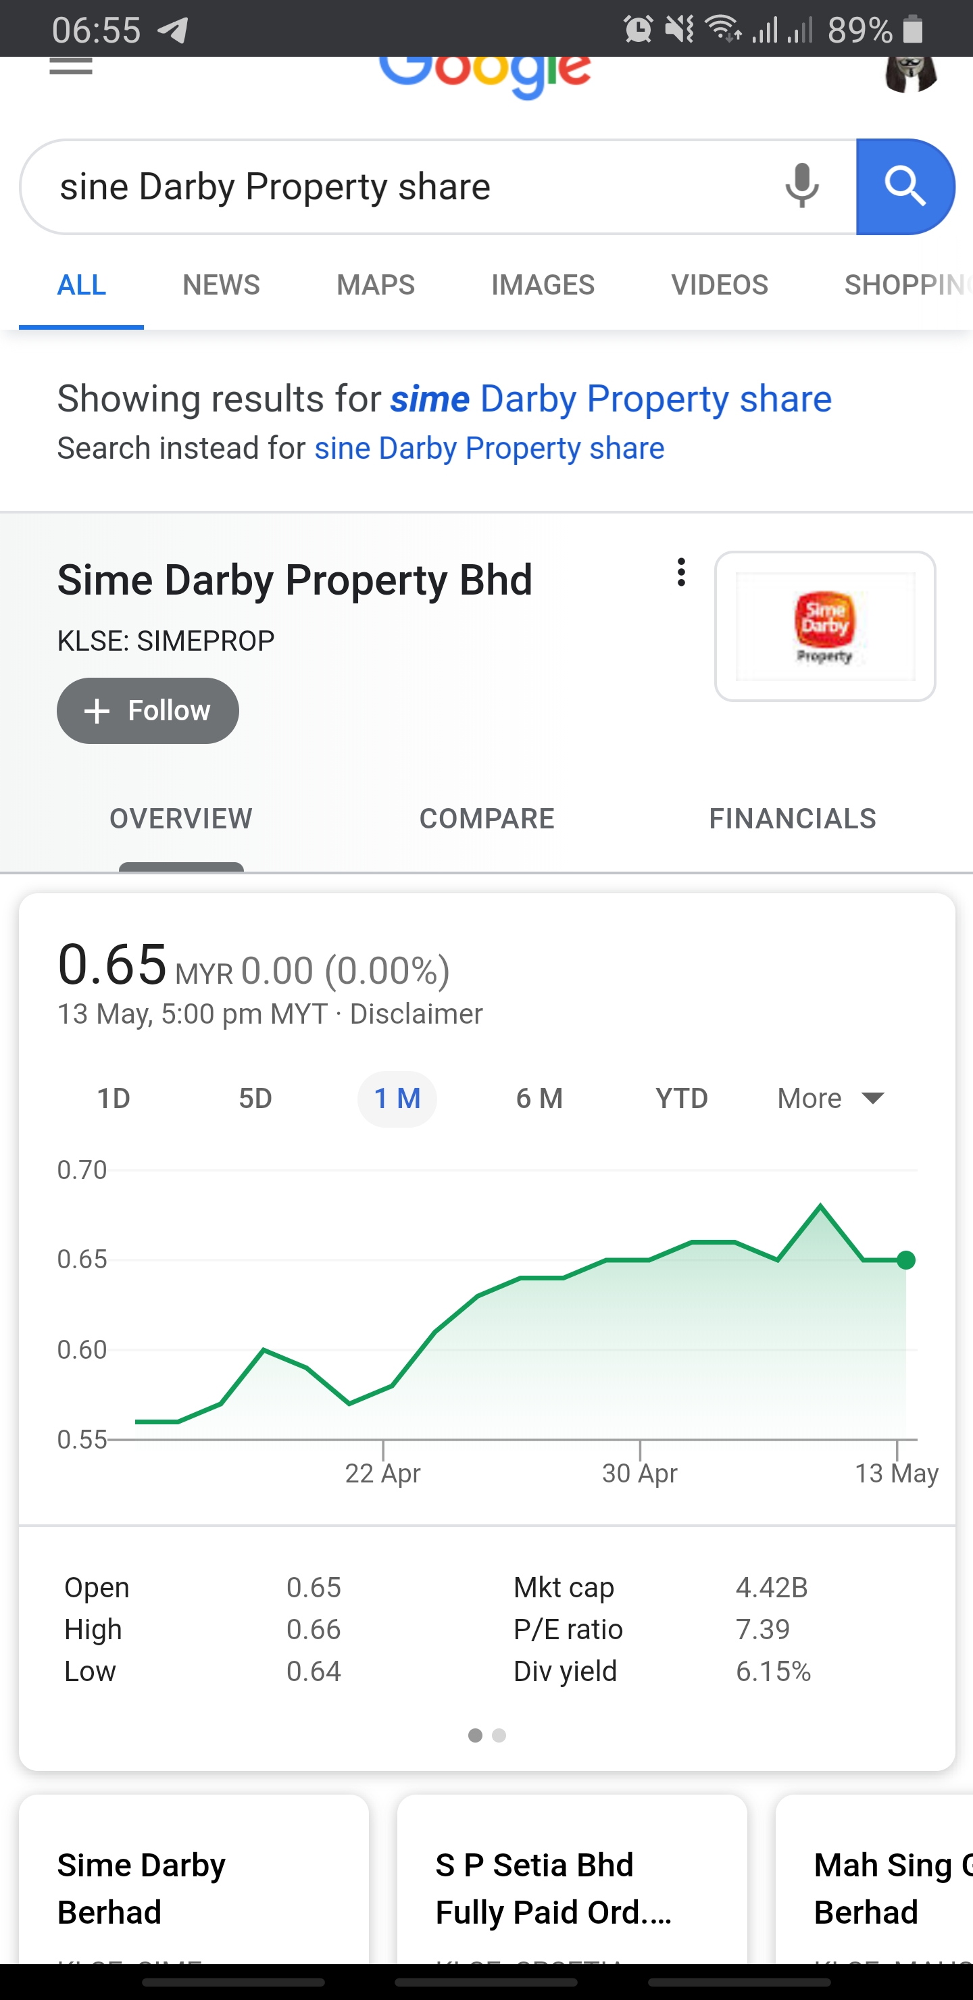Open the Disclaimer link
The width and height of the screenshot is (973, 2000).
tap(416, 1014)
